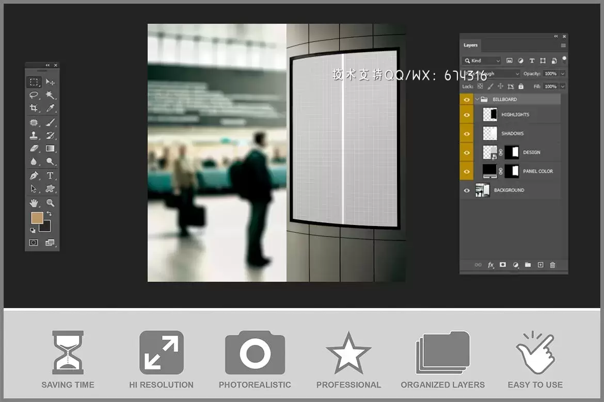This screenshot has height=402, width=604.
Task: Select the Rectangular Marquee tool
Action: pyautogui.click(x=34, y=82)
